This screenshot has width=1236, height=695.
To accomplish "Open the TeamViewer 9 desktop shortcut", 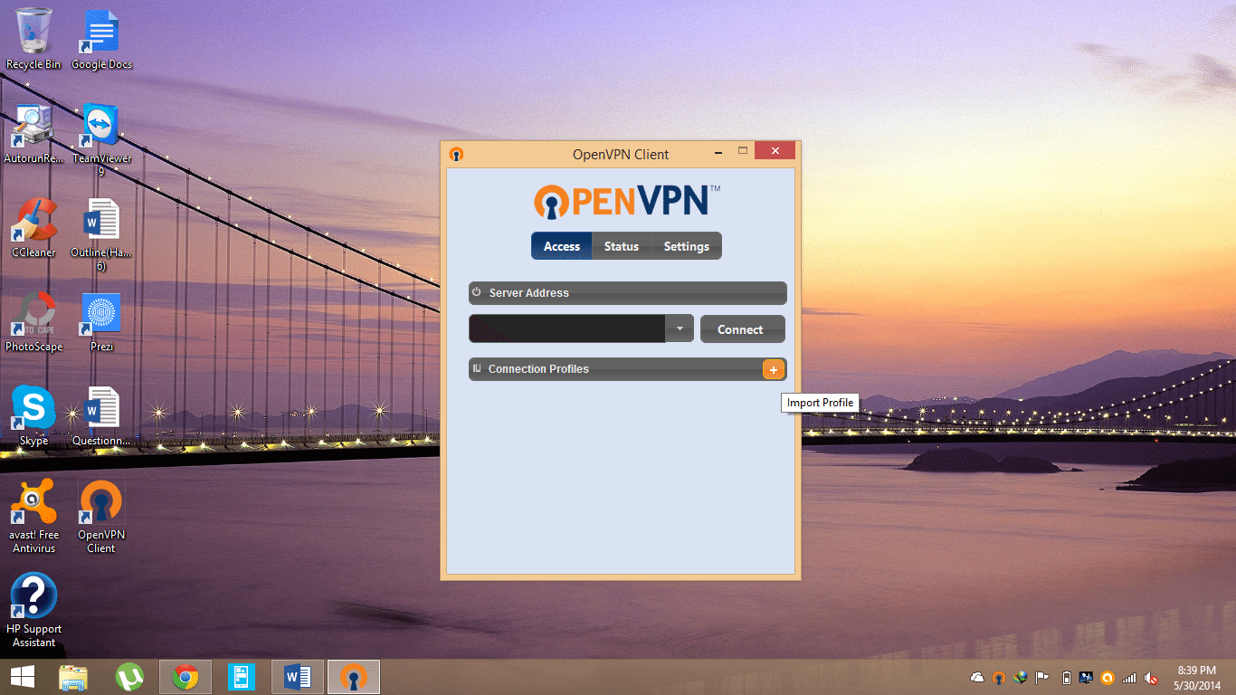I will click(x=101, y=133).
